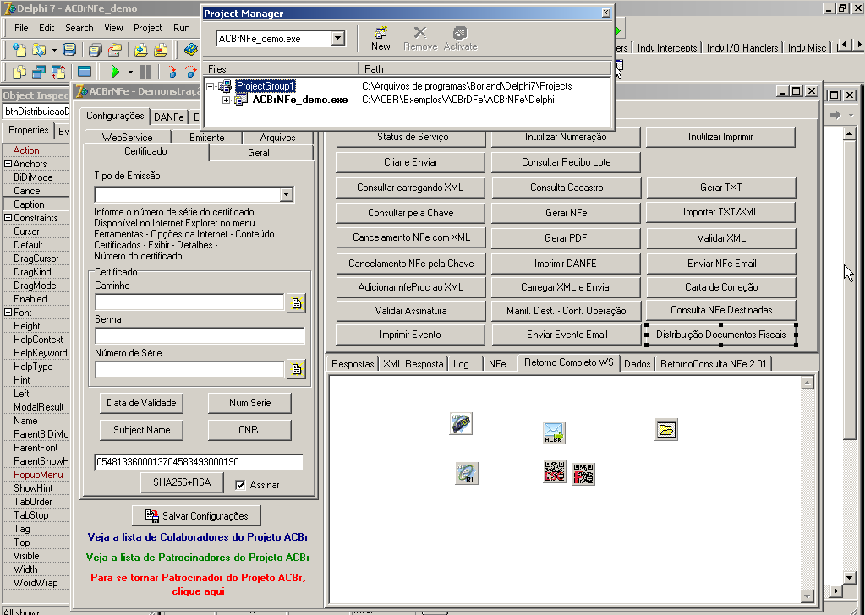This screenshot has width=865, height=615.
Task: Click the Imprimir DANFE button
Action: pyautogui.click(x=566, y=264)
